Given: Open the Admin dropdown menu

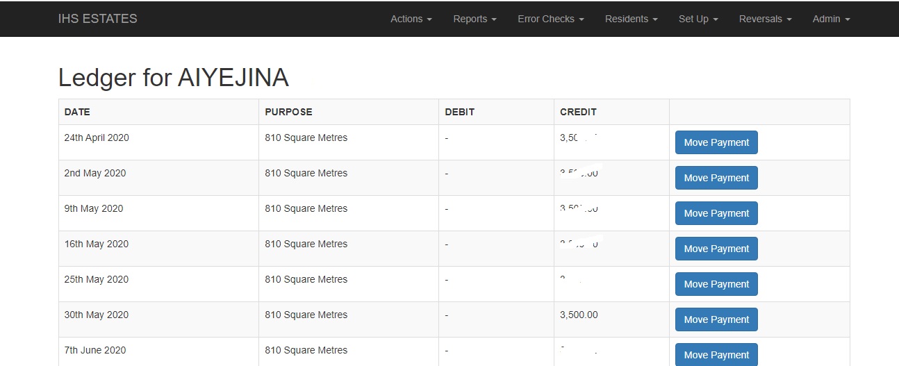Looking at the screenshot, I should click(x=831, y=19).
